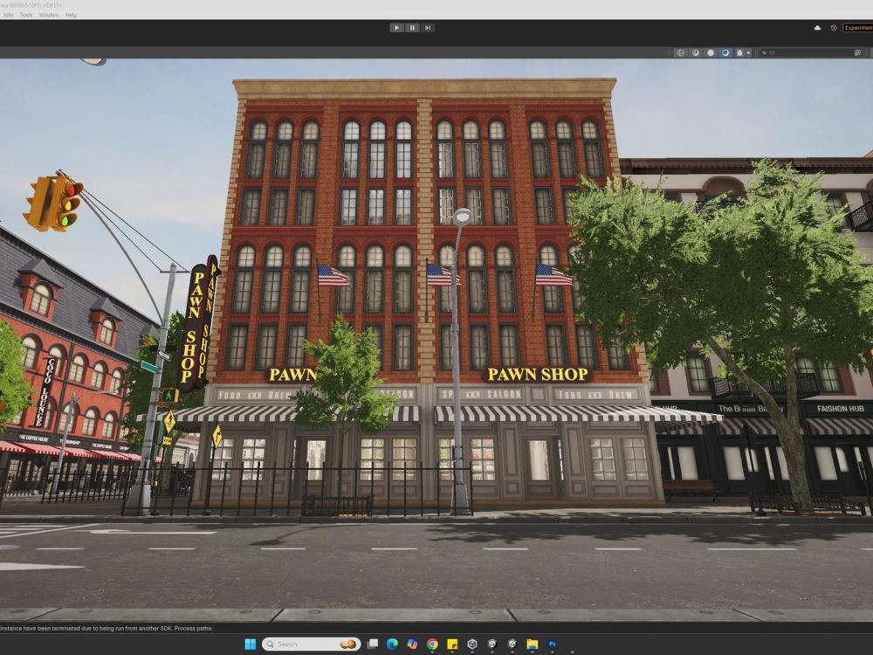Image resolution: width=873 pixels, height=655 pixels.
Task: Click the Step frame button
Action: (x=428, y=27)
